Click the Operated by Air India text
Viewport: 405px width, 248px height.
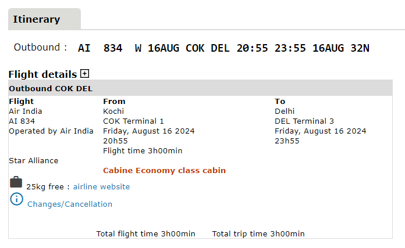[x=51, y=131]
